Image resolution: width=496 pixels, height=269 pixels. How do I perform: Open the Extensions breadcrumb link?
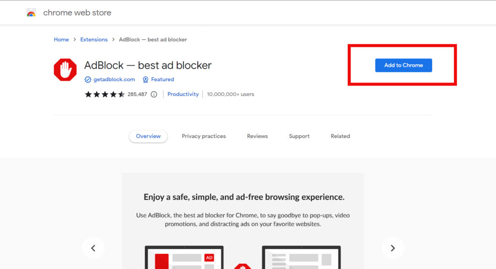(94, 40)
